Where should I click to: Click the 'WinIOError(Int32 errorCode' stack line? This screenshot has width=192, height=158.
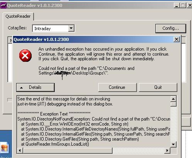coord(74,124)
